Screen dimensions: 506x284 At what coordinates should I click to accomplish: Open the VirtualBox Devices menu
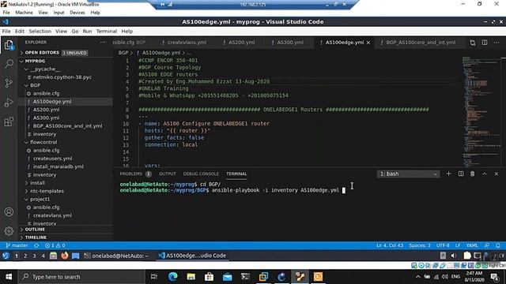pyautogui.click(x=77, y=13)
